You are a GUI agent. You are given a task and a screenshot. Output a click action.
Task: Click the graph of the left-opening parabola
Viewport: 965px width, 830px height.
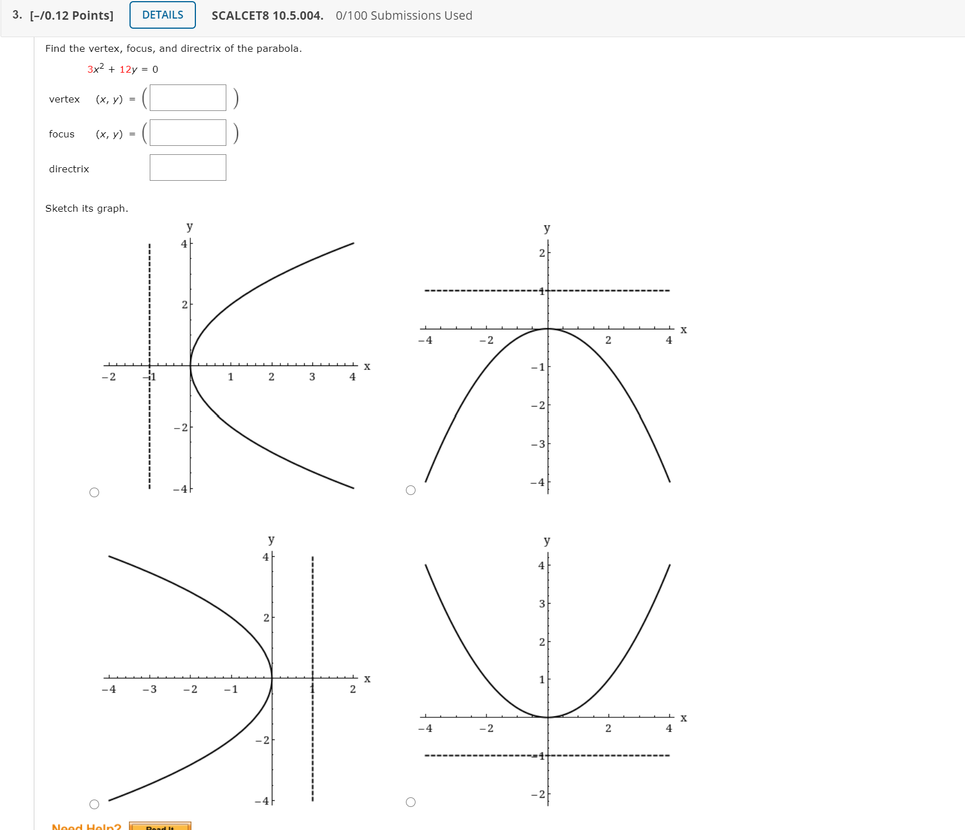(x=236, y=671)
